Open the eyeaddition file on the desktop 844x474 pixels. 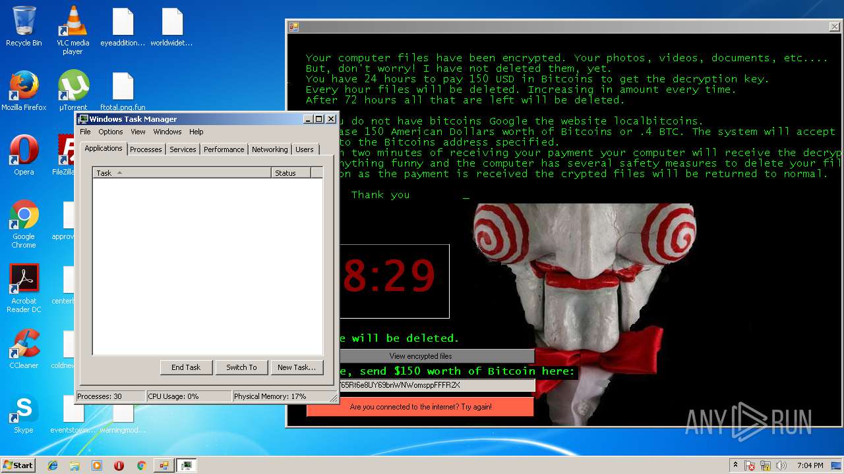coord(123,28)
